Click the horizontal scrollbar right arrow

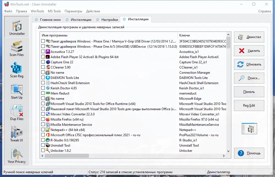pyautogui.click(x=224, y=156)
